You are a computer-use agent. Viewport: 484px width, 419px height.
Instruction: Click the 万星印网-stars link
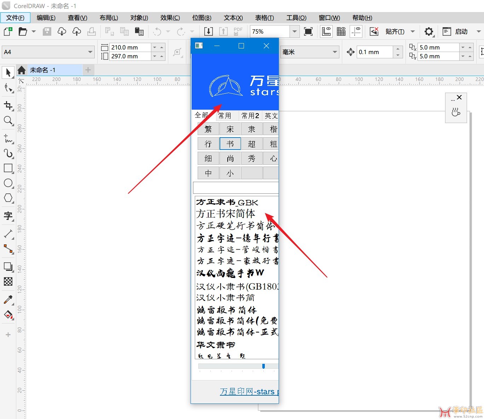tap(249, 391)
